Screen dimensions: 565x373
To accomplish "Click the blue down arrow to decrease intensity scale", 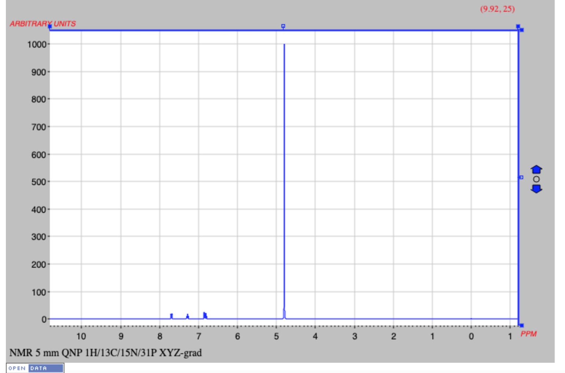I will click(536, 189).
